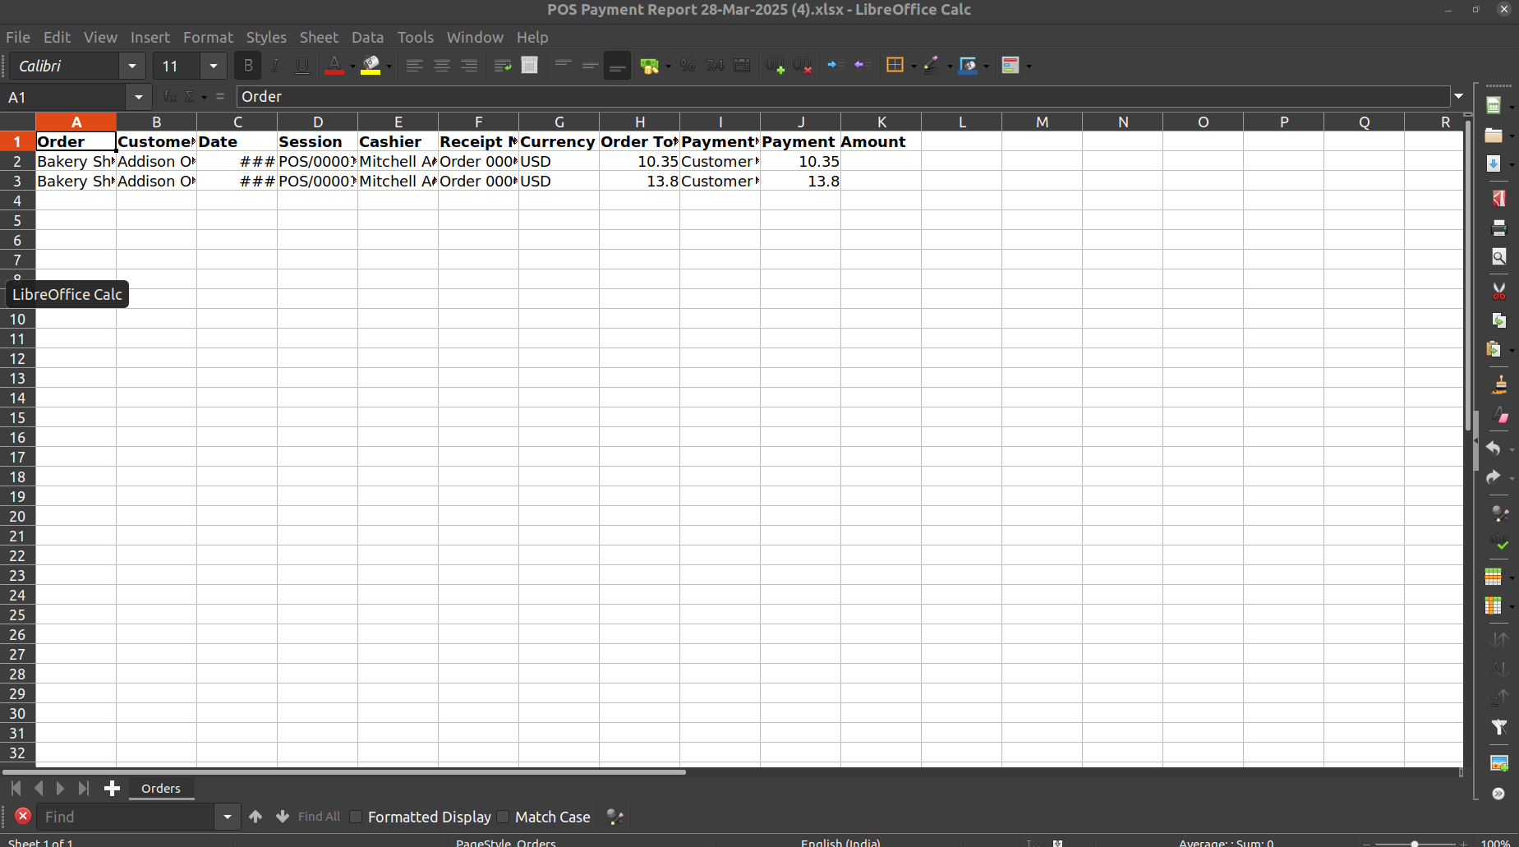The image size is (1519, 847).
Task: Apply yellow background highlight color
Action: pyautogui.click(x=371, y=66)
